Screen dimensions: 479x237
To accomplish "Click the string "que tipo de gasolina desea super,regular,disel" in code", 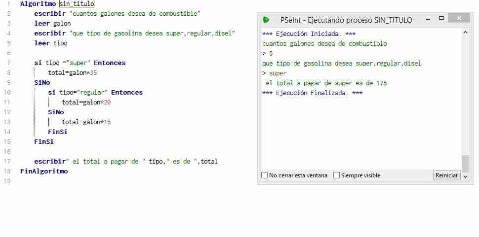I will click(153, 33).
